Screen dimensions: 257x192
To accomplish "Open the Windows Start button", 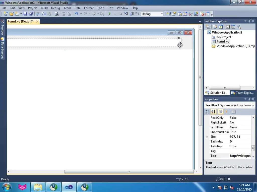I will [6, 187].
